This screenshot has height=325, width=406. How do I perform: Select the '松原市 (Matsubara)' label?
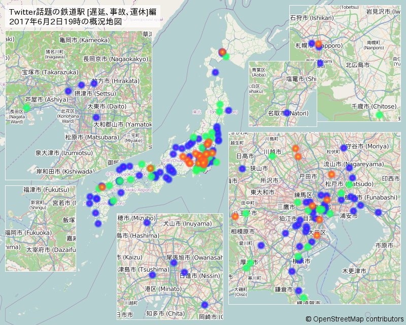pos(92,137)
